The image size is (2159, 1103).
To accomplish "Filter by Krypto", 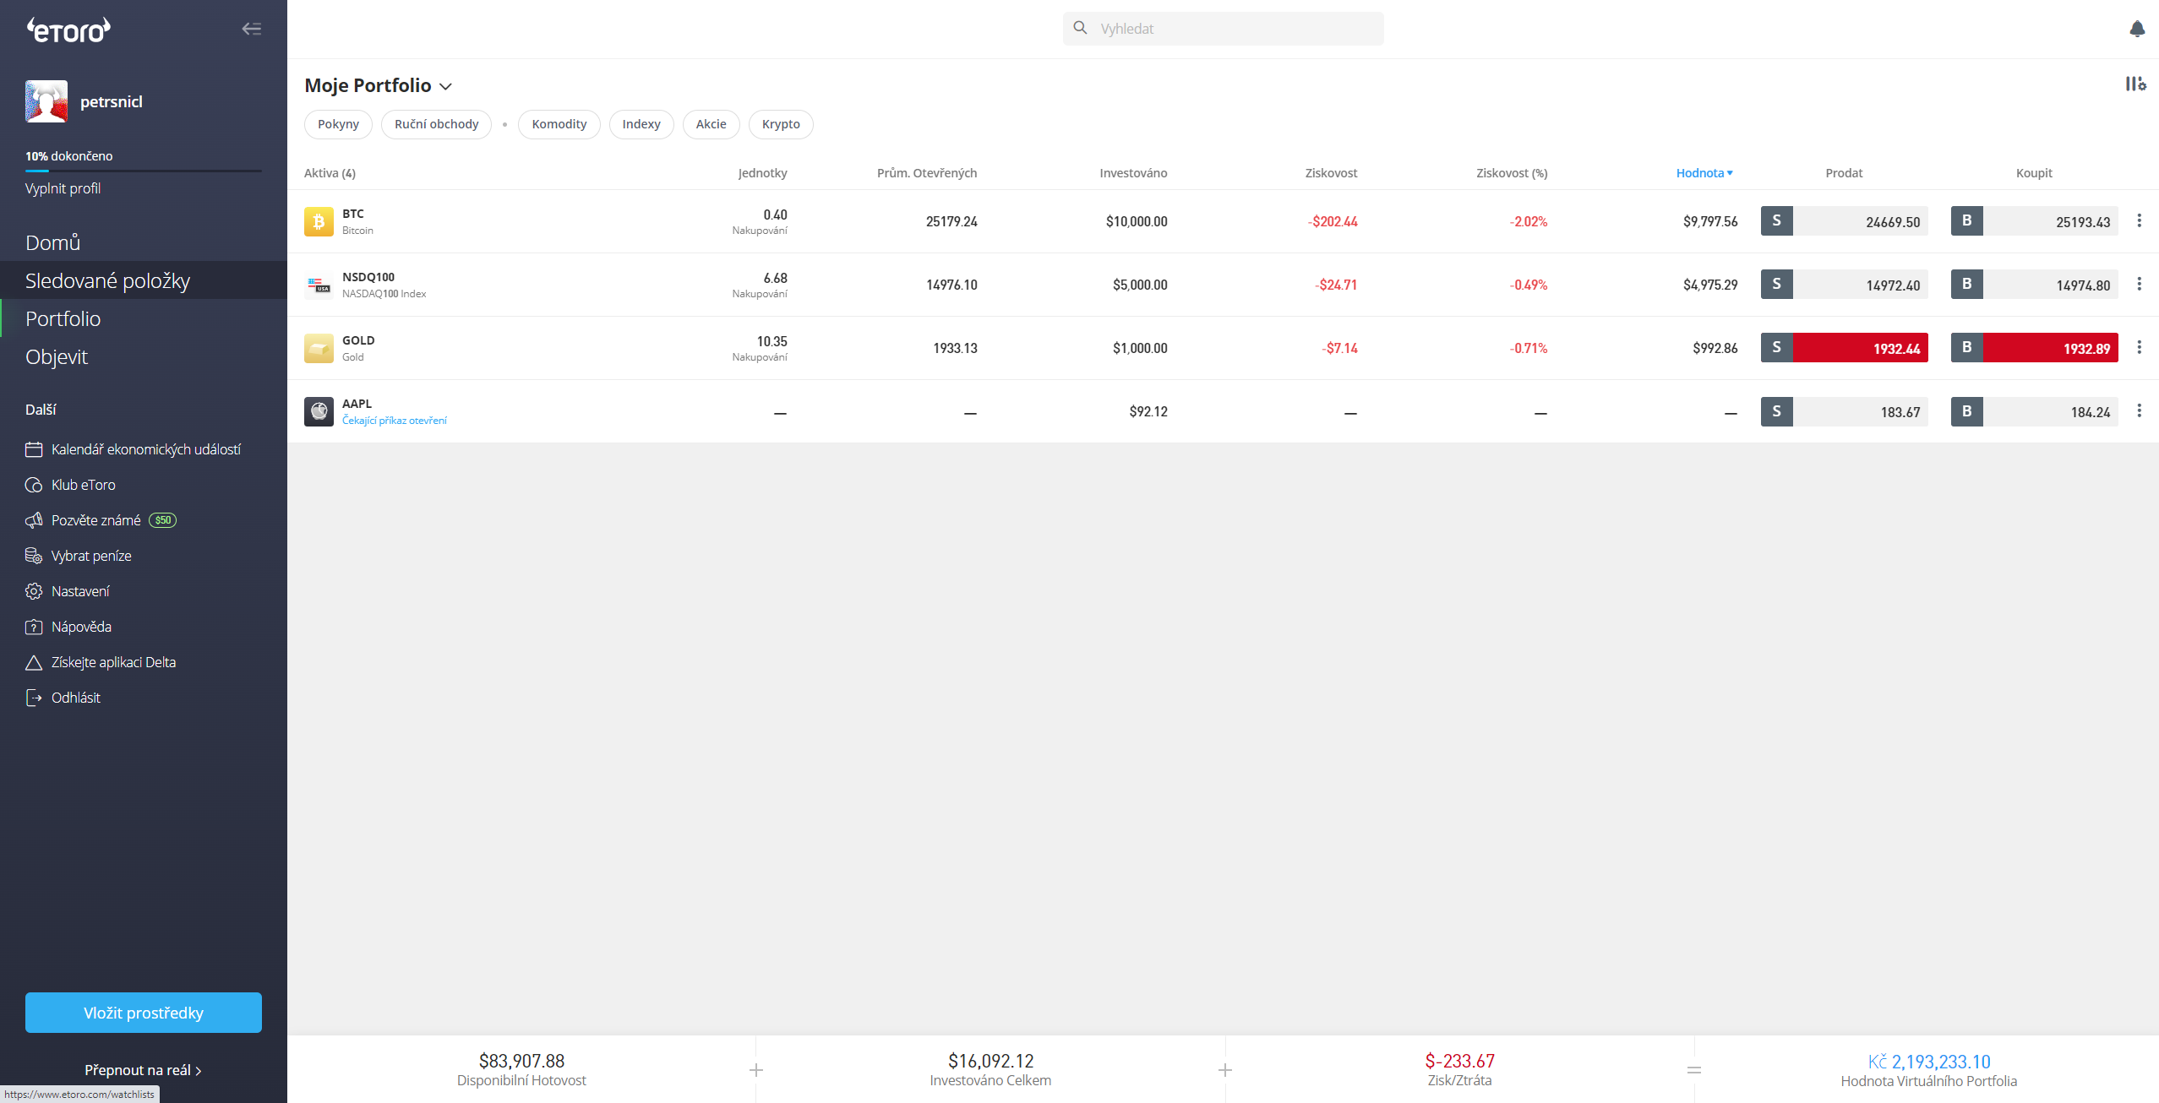I will point(781,124).
